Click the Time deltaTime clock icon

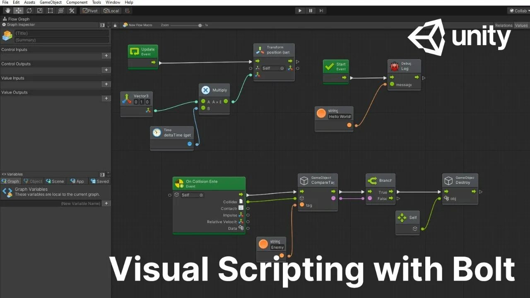[157, 132]
